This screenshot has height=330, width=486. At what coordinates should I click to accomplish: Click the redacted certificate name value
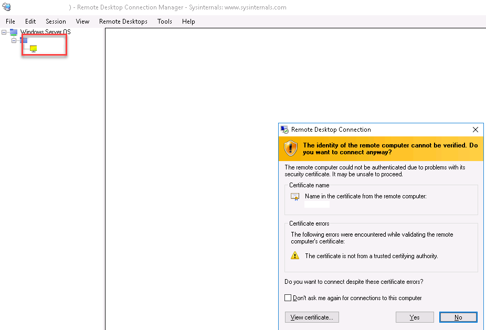(x=317, y=204)
